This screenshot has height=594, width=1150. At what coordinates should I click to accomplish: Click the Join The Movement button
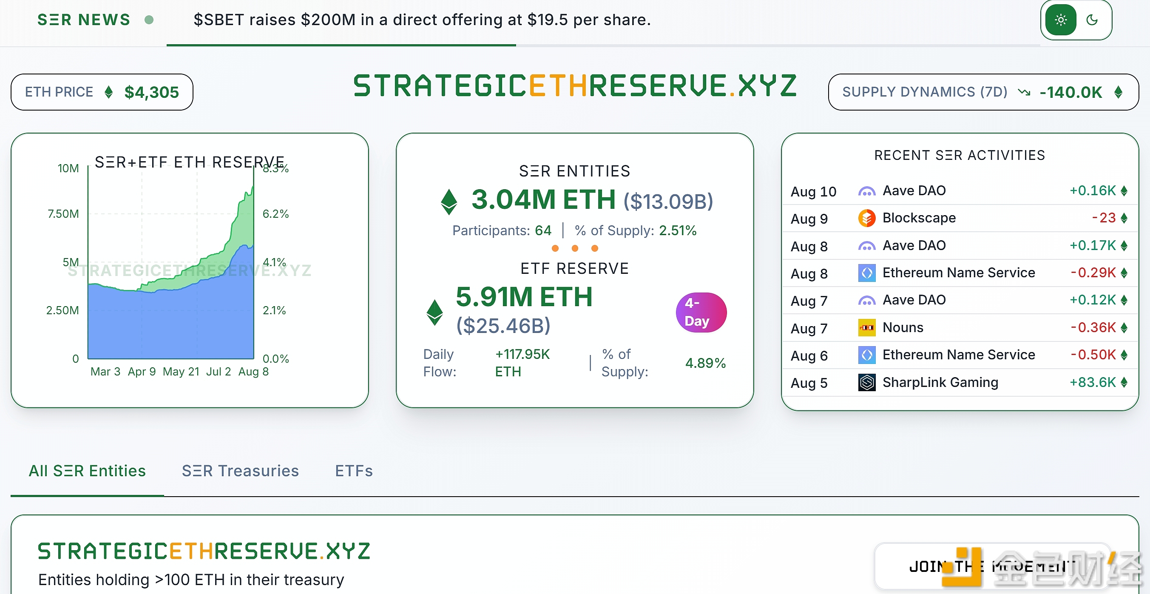992,566
